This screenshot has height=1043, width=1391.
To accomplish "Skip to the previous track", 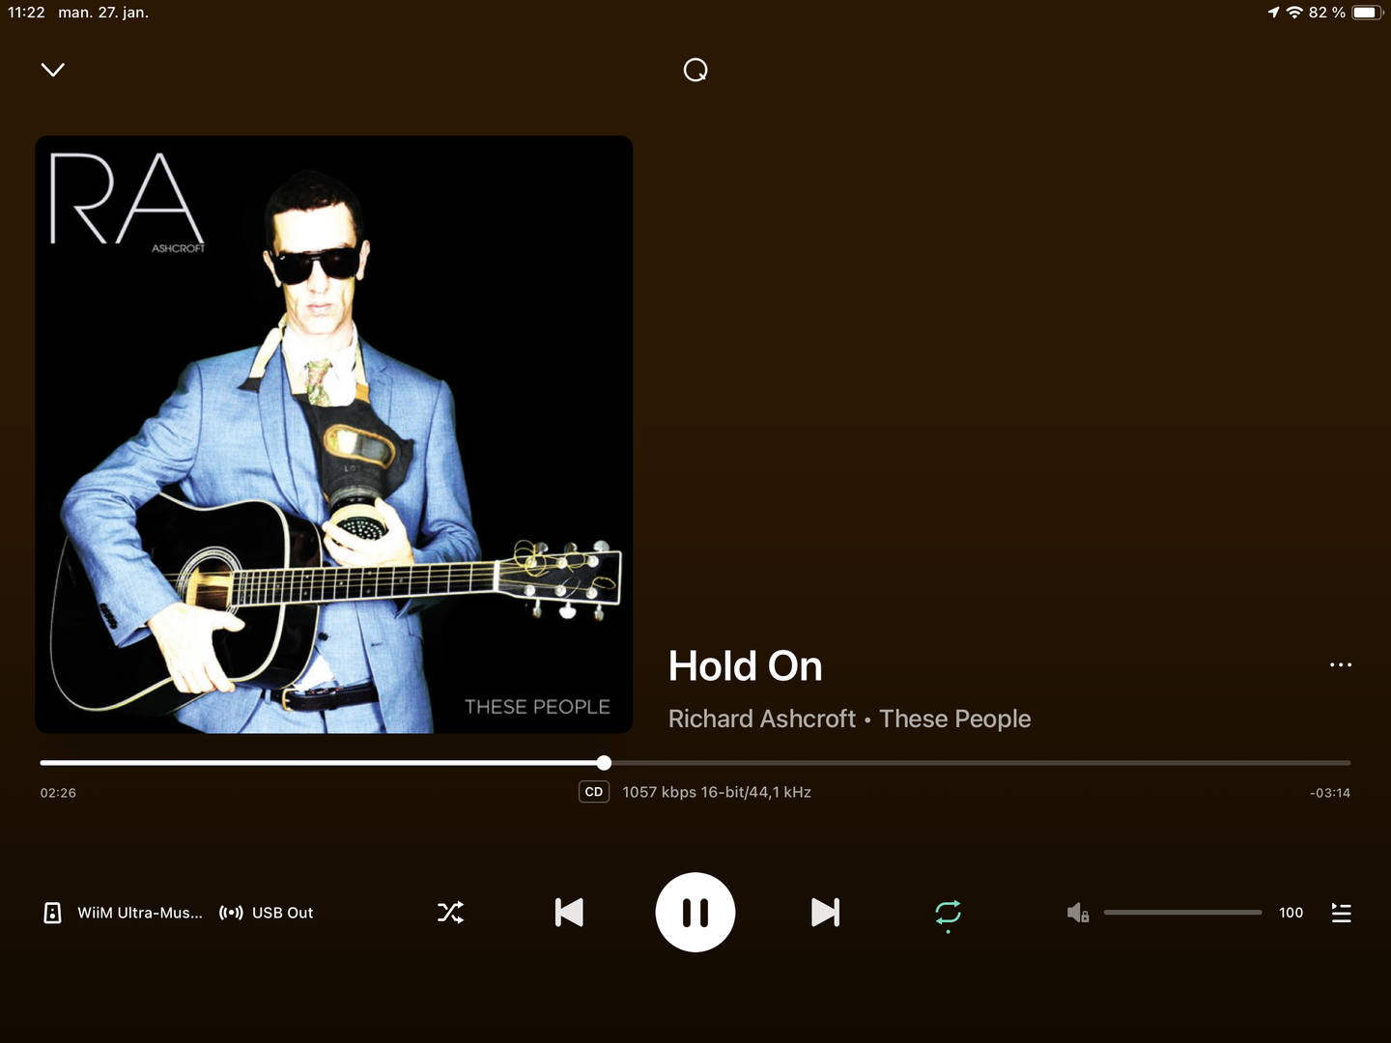I will pos(569,913).
